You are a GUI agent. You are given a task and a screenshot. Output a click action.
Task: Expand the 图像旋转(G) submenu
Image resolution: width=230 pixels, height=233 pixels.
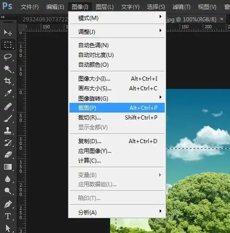pos(117,98)
